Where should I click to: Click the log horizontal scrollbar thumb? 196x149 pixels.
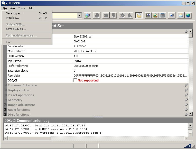pyautogui.click(x=29, y=138)
